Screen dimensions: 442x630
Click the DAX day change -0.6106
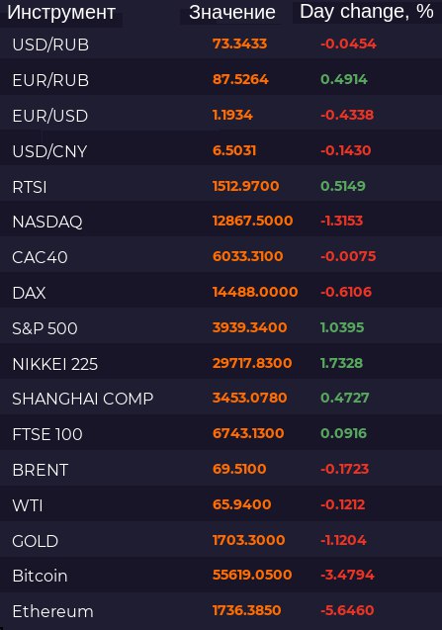point(346,292)
